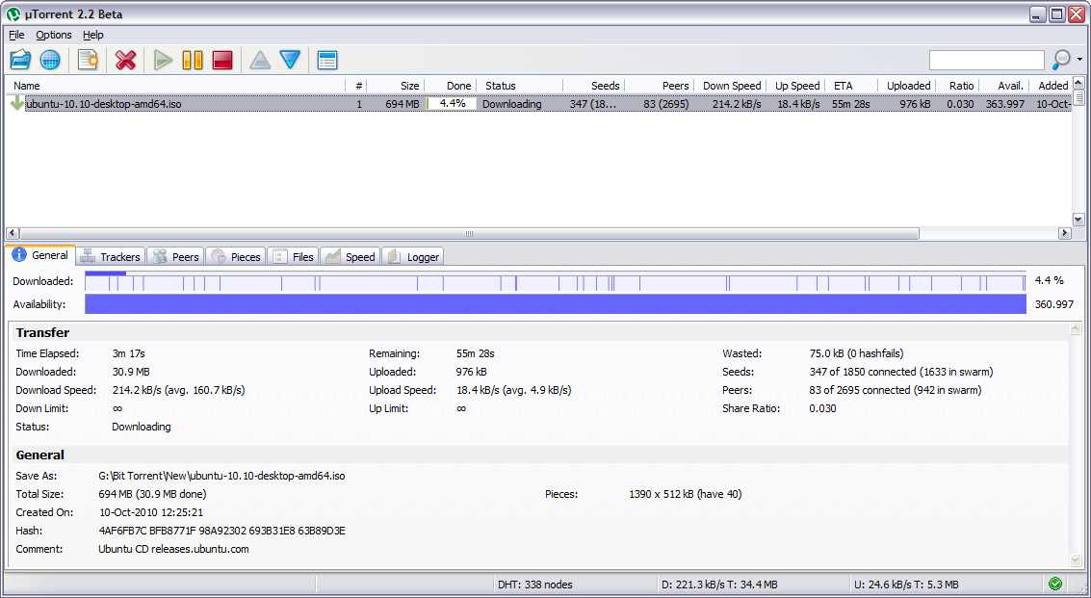Click the Pieces value 1390 x 512 kB

686,494
